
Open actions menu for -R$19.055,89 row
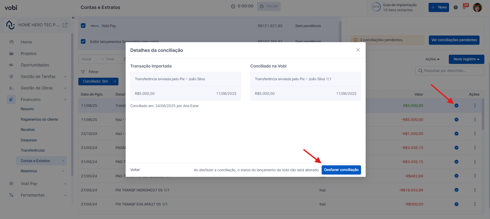475,190
